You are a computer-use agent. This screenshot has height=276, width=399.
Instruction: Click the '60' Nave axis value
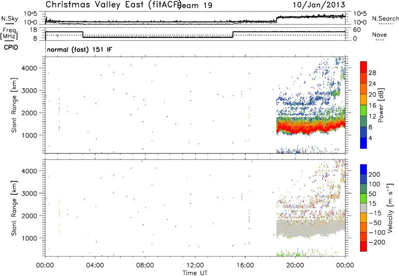(357, 30)
